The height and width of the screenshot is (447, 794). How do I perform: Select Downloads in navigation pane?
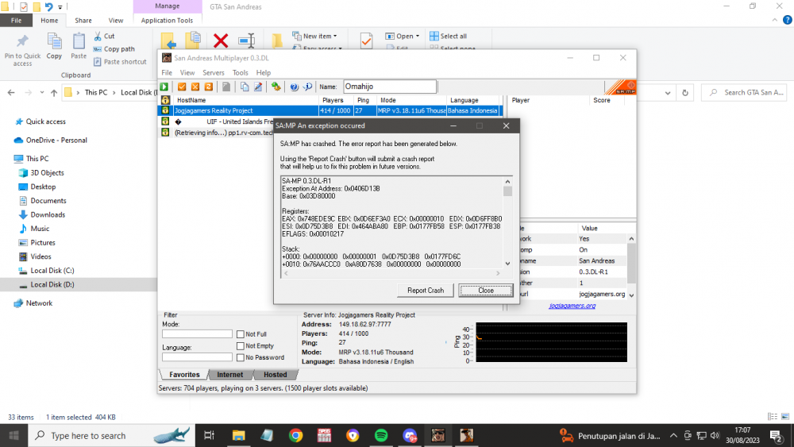tap(48, 214)
